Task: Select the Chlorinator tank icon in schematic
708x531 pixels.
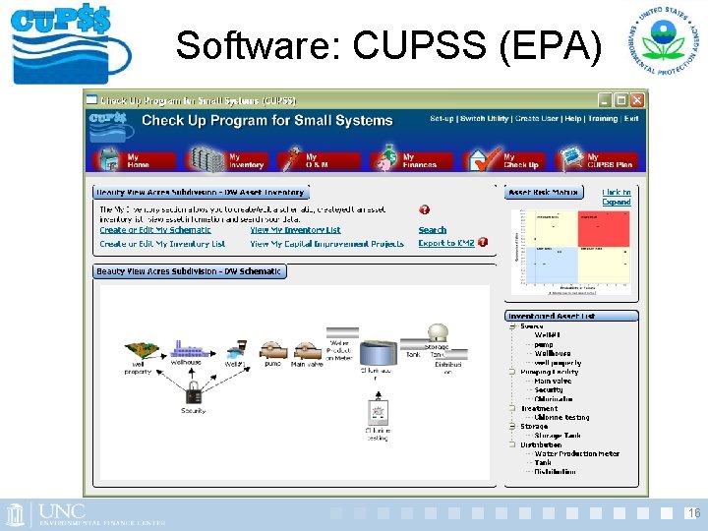Action: pyautogui.click(x=378, y=353)
